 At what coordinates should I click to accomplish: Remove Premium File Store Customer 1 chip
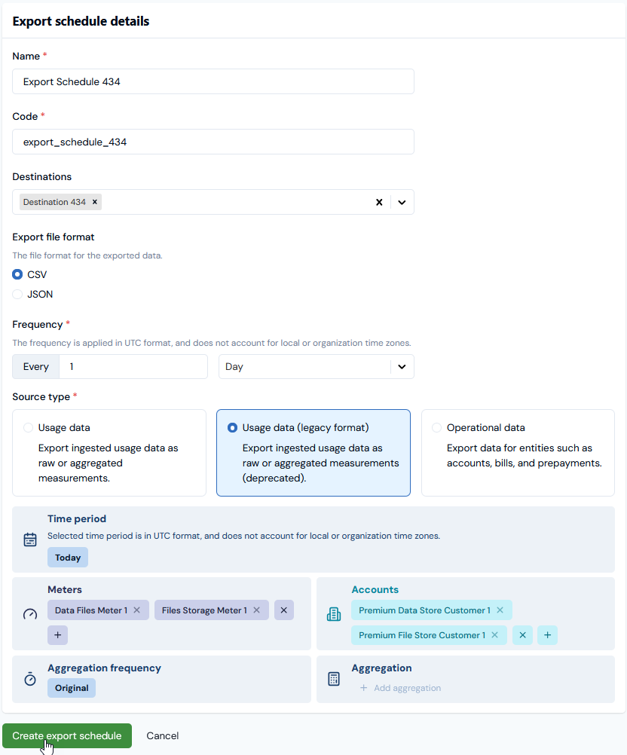(x=494, y=635)
